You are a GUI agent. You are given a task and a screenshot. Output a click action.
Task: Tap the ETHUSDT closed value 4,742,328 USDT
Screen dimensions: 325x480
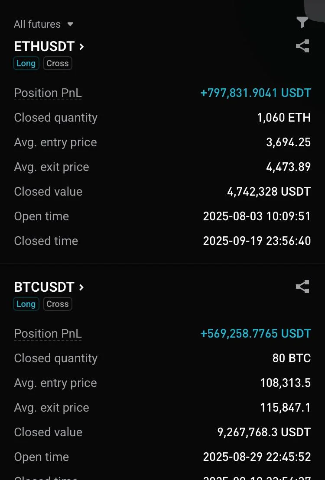pos(269,192)
